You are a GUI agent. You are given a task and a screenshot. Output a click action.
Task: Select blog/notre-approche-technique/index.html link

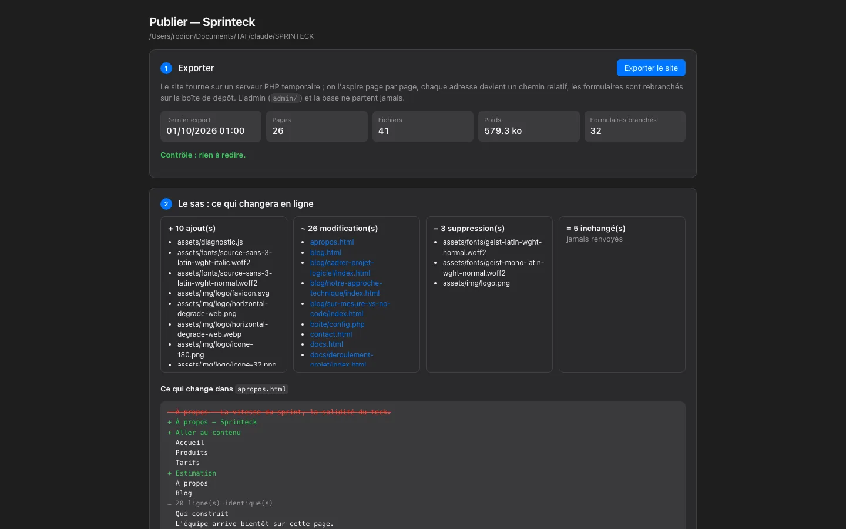click(x=346, y=288)
